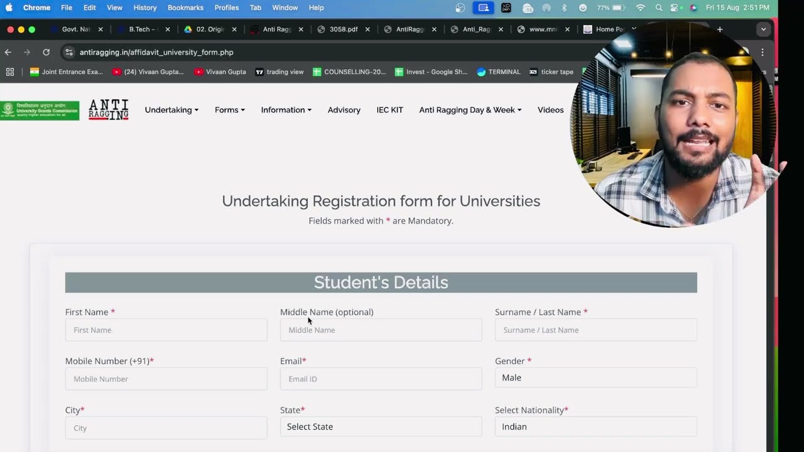
Task: Open the Chrome three-dot menu
Action: [x=763, y=52]
